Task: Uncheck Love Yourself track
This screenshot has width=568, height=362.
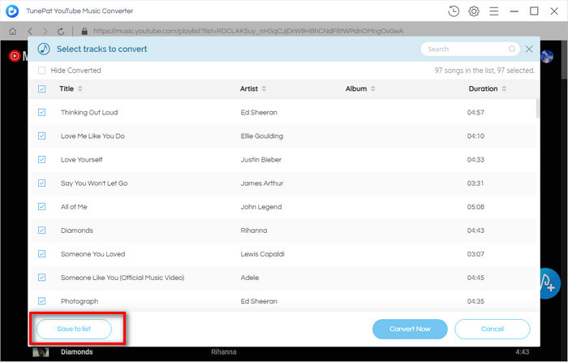Action: point(41,159)
